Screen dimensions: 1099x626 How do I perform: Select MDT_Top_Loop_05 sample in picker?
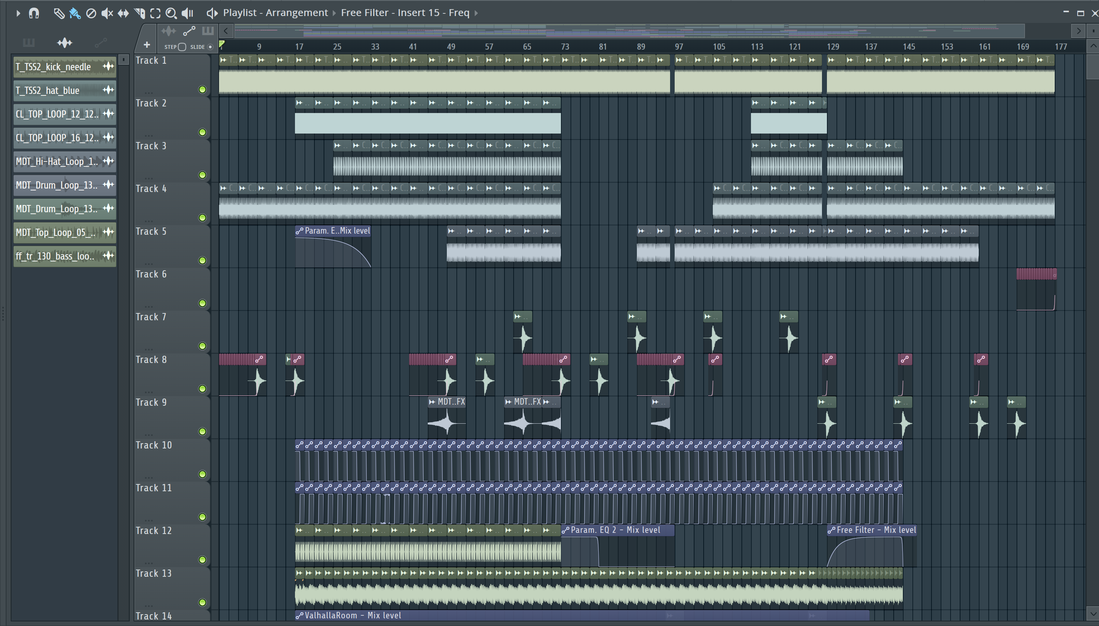[x=64, y=232]
